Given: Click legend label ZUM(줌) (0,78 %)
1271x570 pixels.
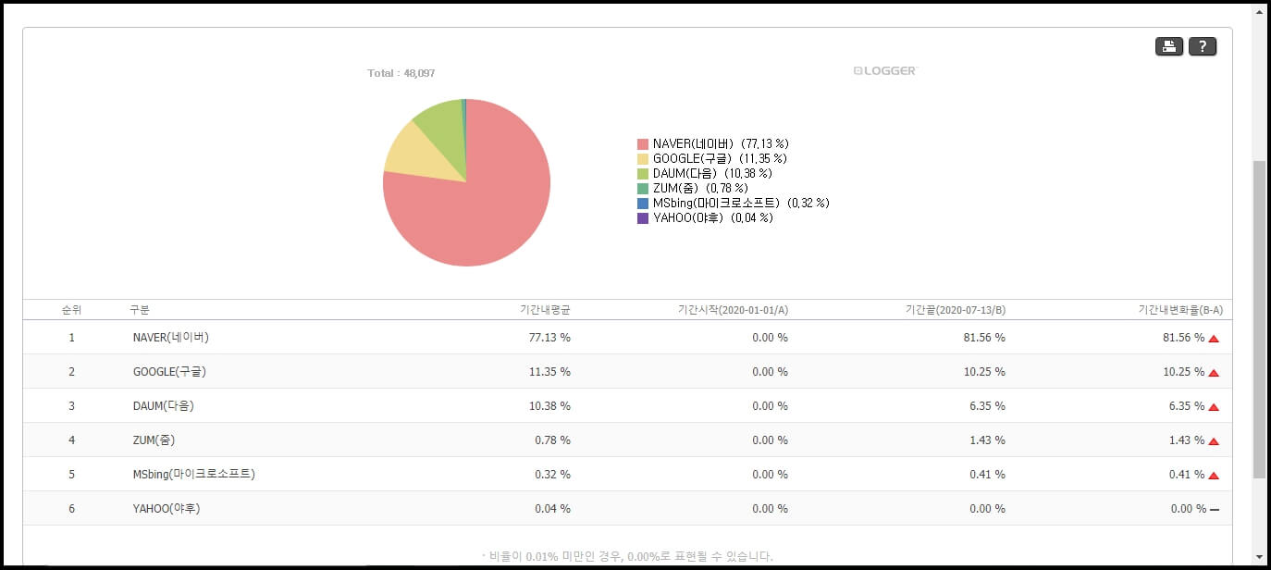Looking at the screenshot, I should pos(700,188).
